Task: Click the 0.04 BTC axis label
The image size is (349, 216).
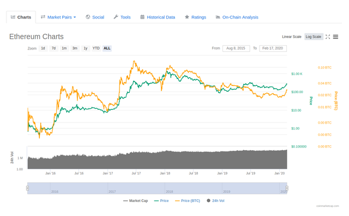Action: [324, 83]
